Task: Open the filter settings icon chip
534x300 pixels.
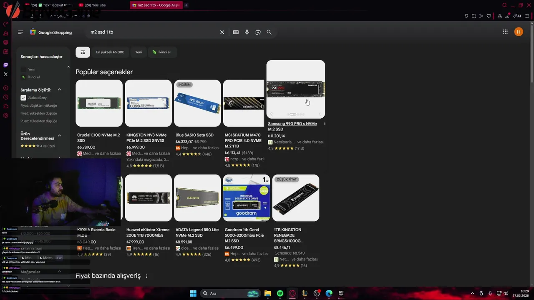Action: [83, 52]
